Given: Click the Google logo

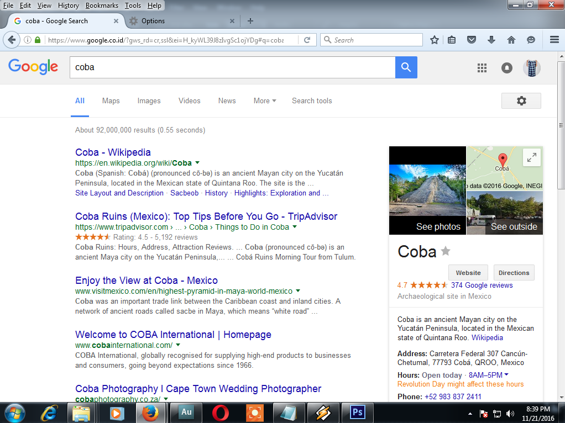Looking at the screenshot, I should click(x=33, y=67).
